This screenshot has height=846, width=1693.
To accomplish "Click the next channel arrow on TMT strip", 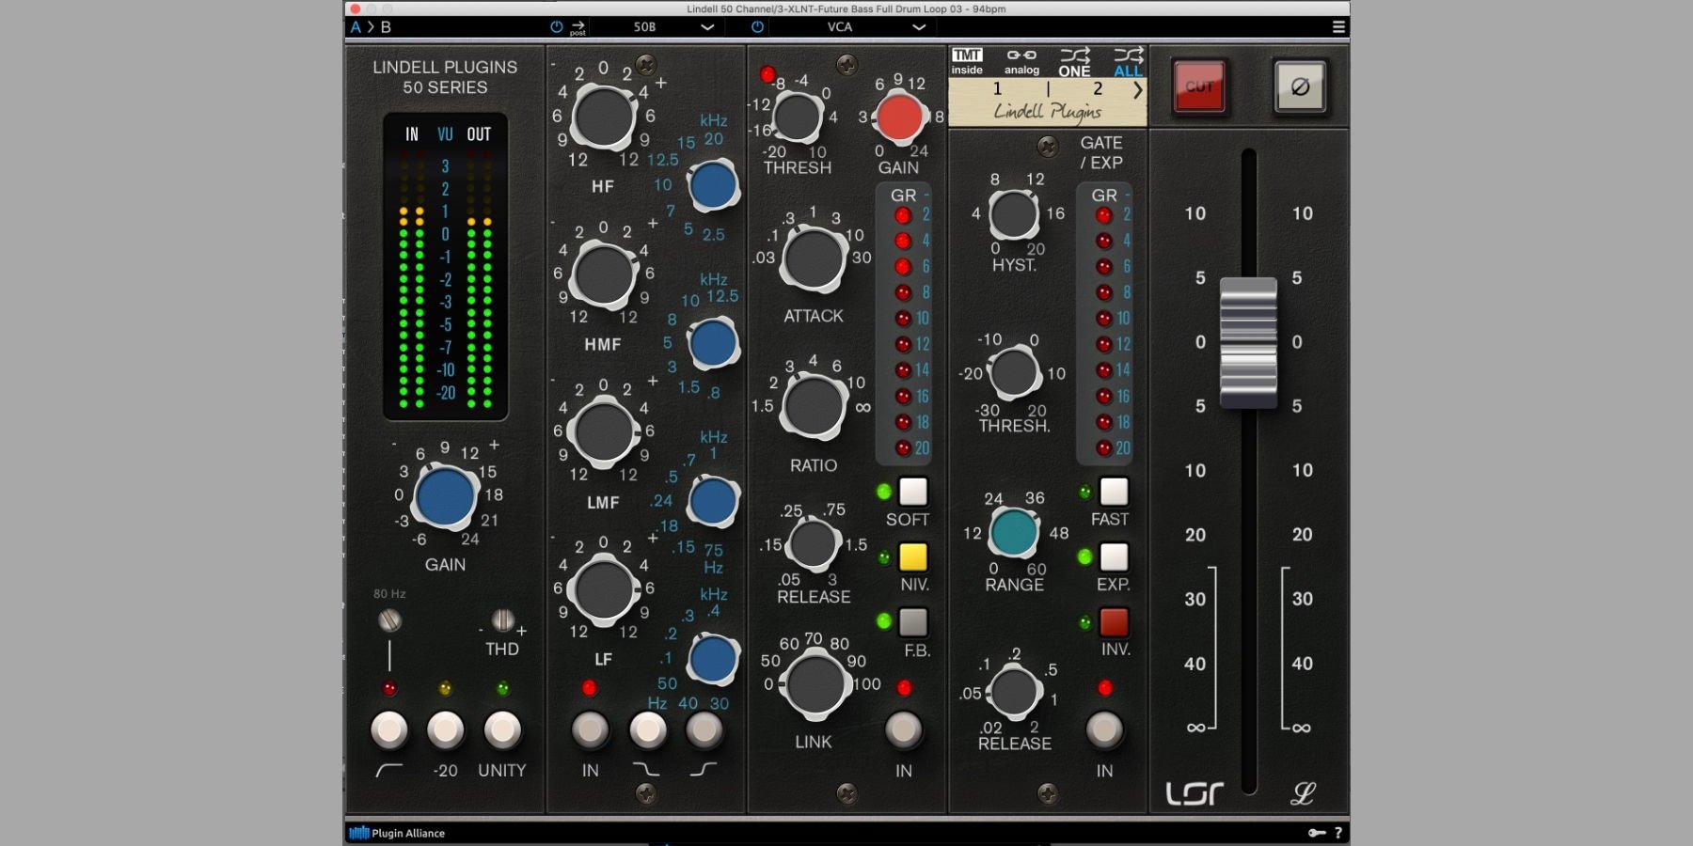I will (1138, 90).
